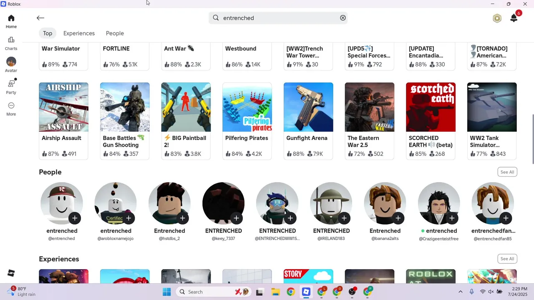
Task: Add friend @hstdbs_2 with plus icon
Action: click(182, 218)
